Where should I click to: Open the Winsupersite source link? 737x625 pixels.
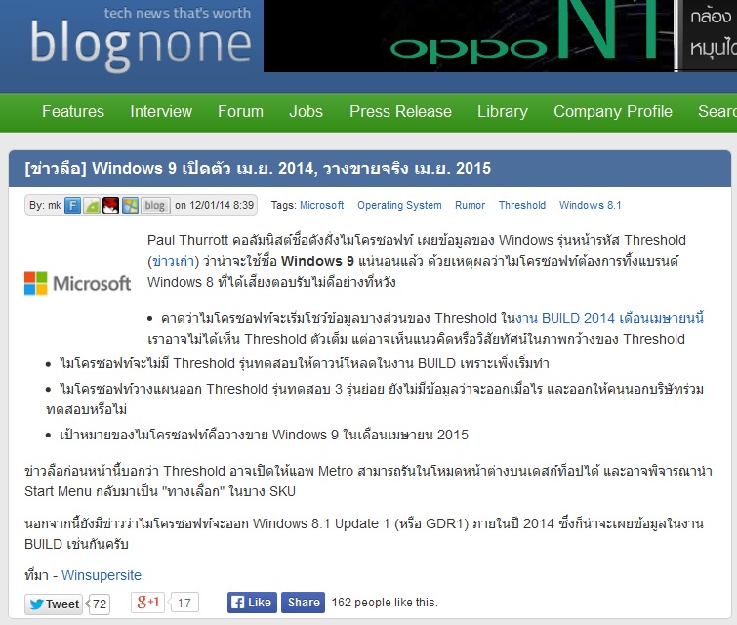[102, 575]
